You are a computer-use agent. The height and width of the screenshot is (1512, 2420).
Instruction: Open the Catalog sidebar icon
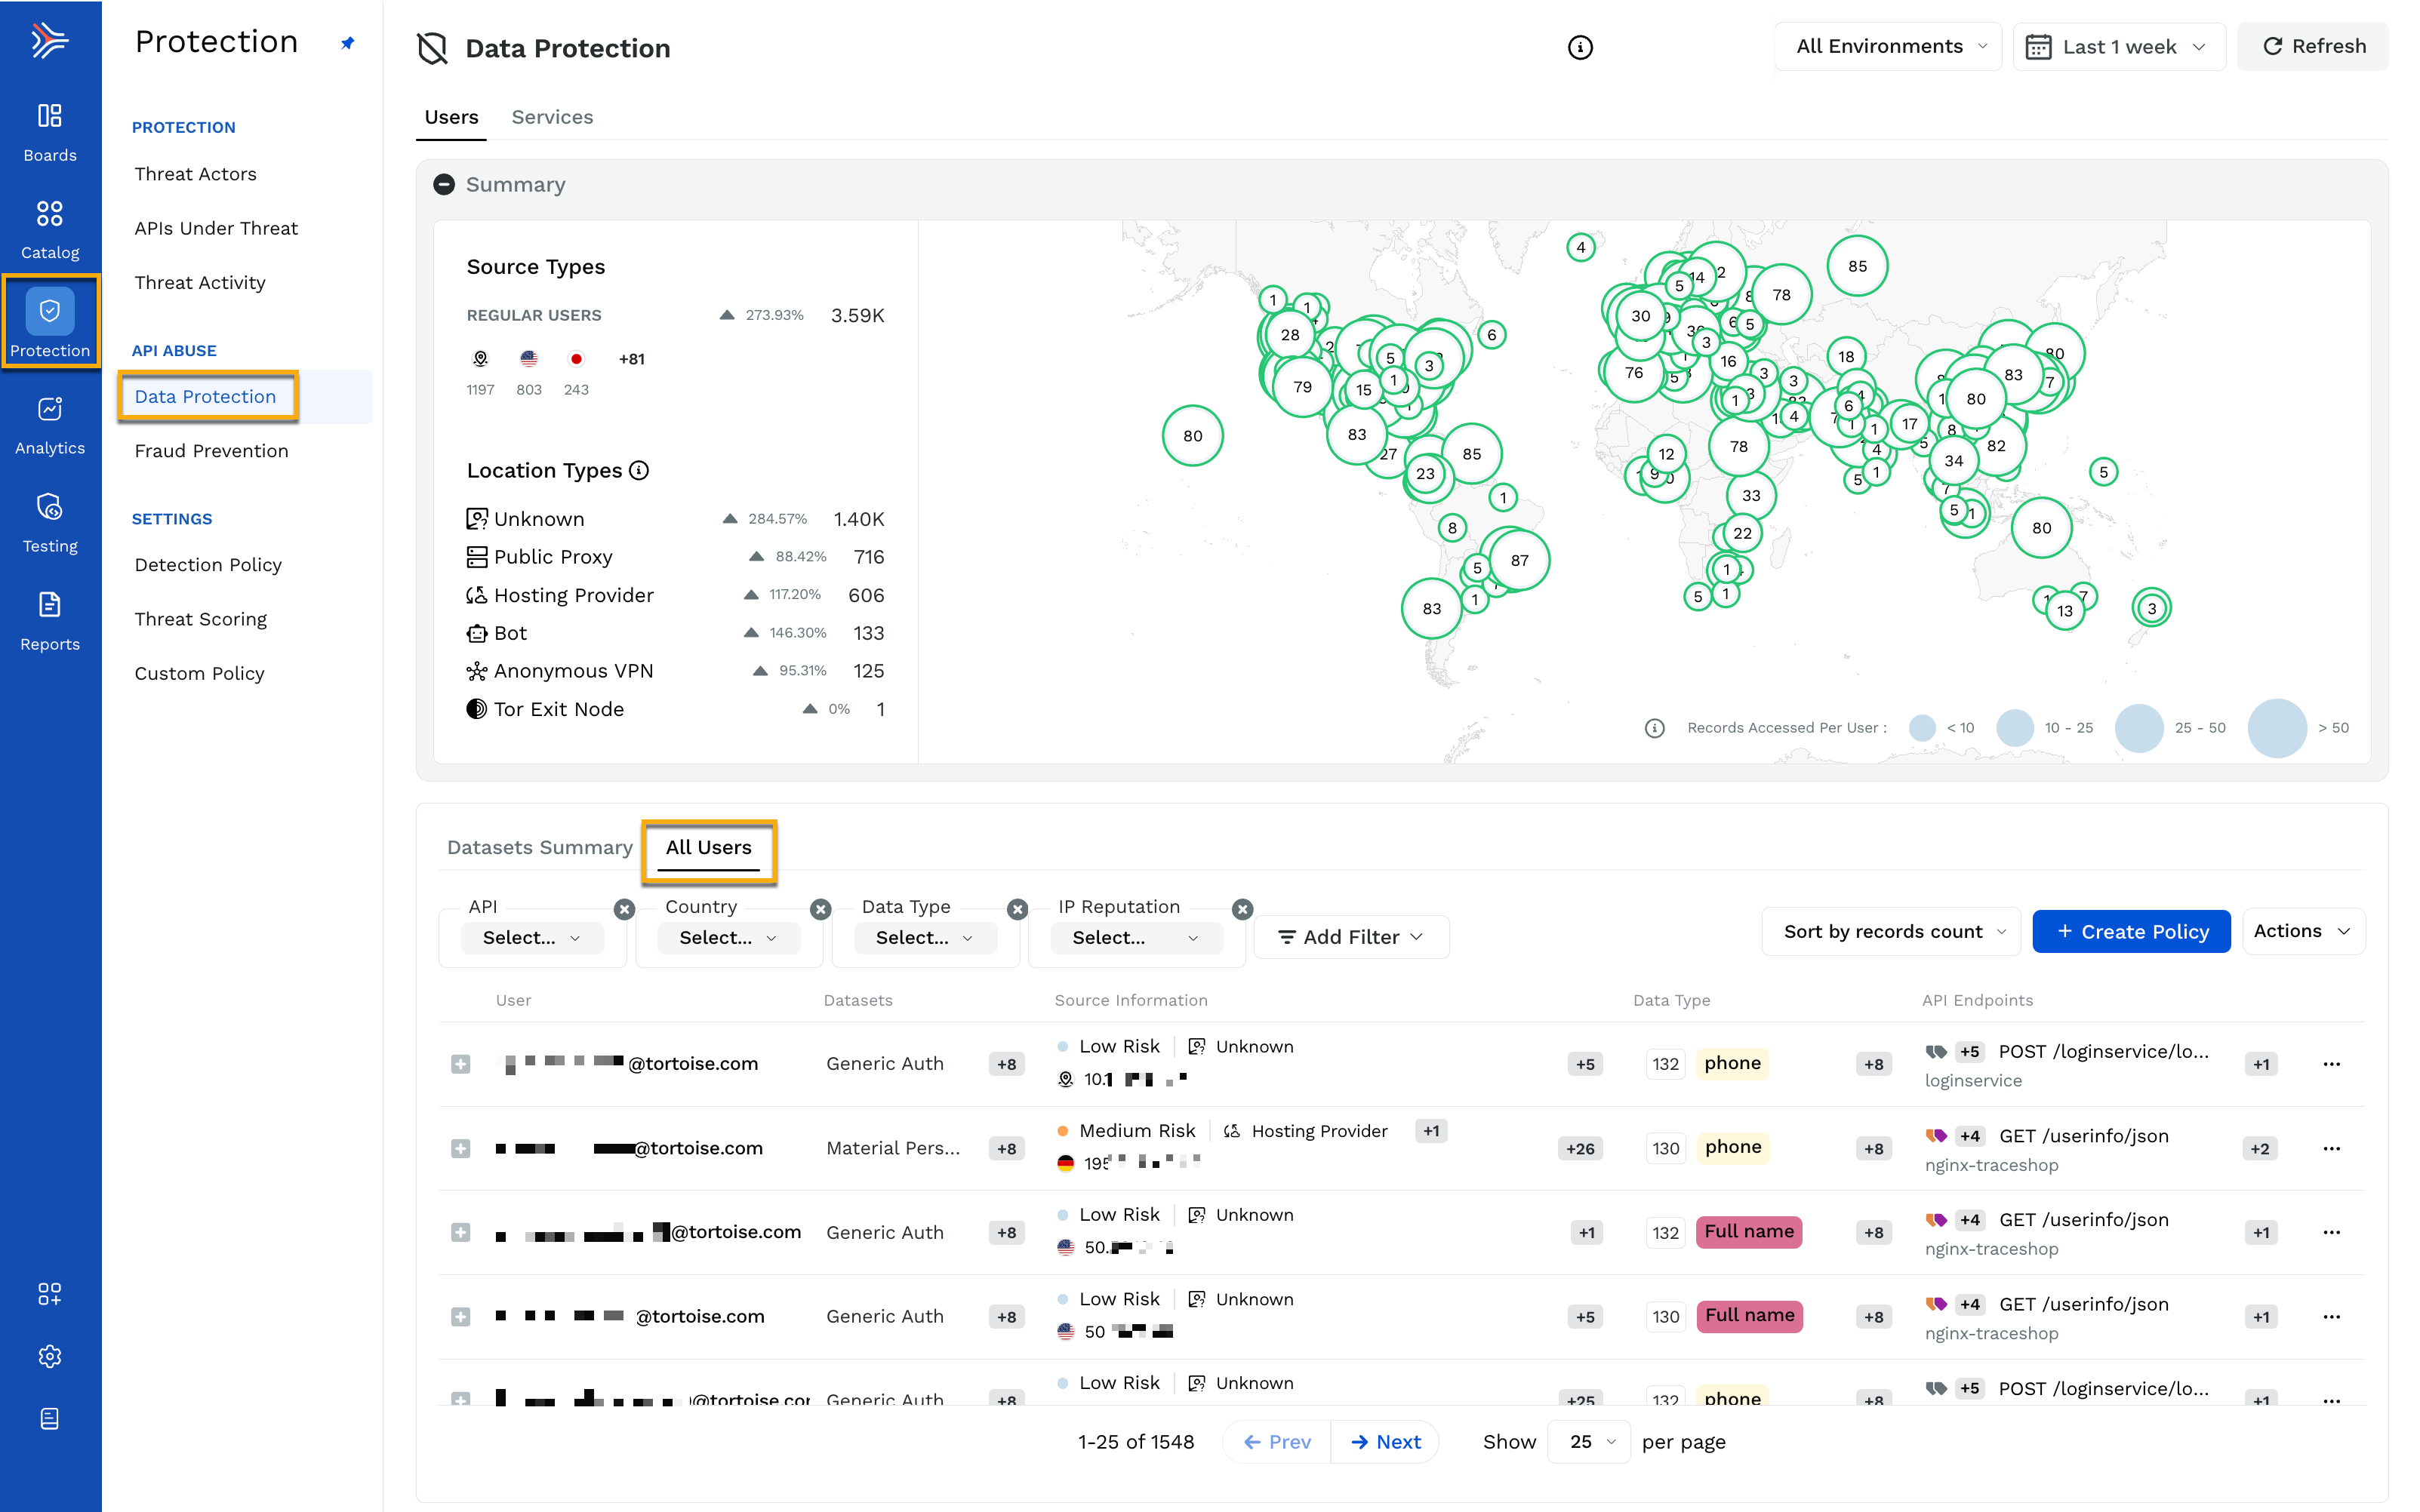pyautogui.click(x=50, y=230)
